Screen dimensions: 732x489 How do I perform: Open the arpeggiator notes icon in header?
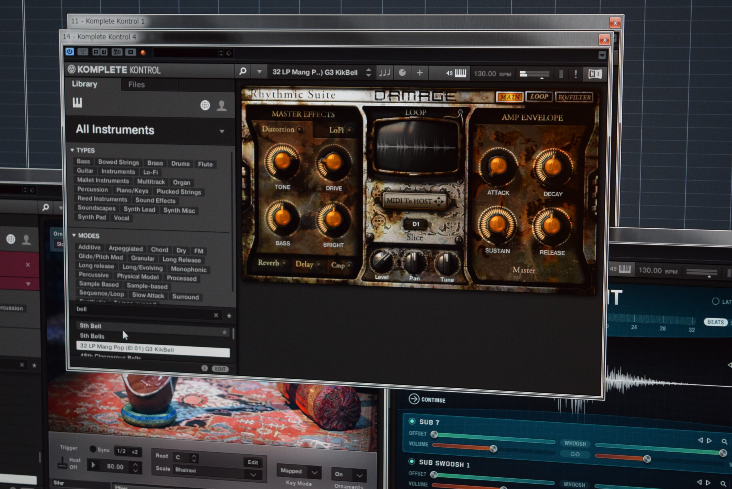coord(384,73)
